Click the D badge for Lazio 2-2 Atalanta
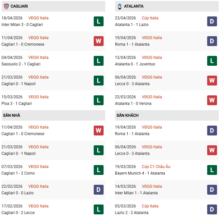219x217 pixels. 212,209
